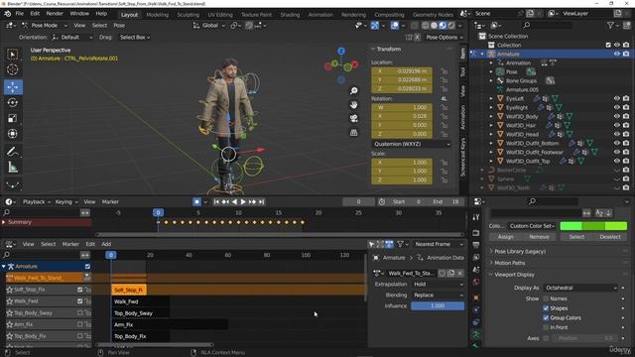Screen dimensions: 635x357
Task: Enable the In Front checkbox
Action: click(546, 327)
